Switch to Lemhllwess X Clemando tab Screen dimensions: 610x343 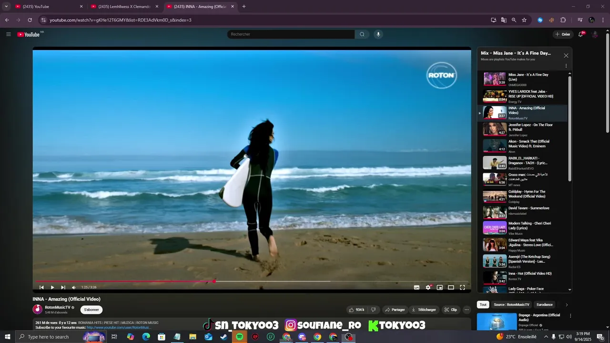tap(124, 7)
